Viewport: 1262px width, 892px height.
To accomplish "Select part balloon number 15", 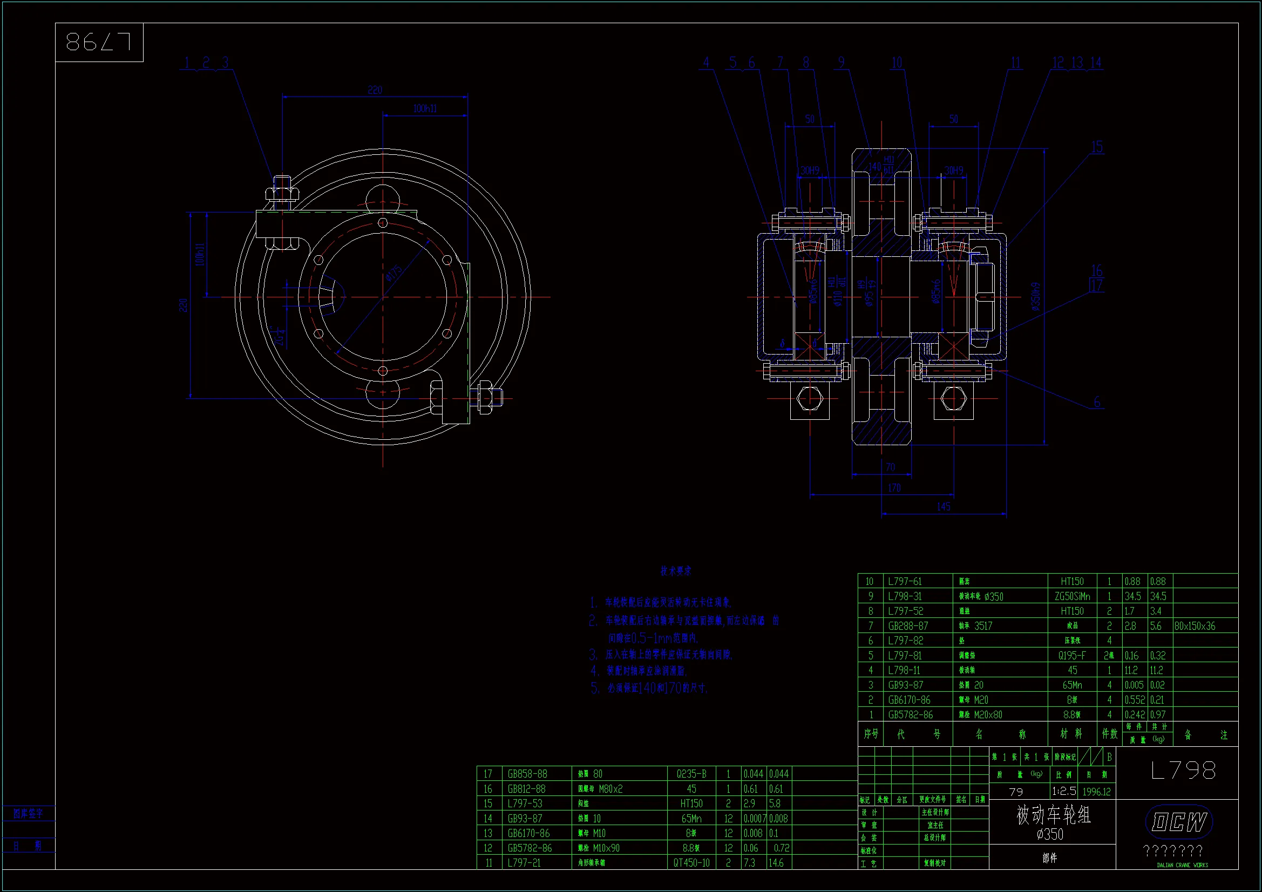I will 1096,147.
